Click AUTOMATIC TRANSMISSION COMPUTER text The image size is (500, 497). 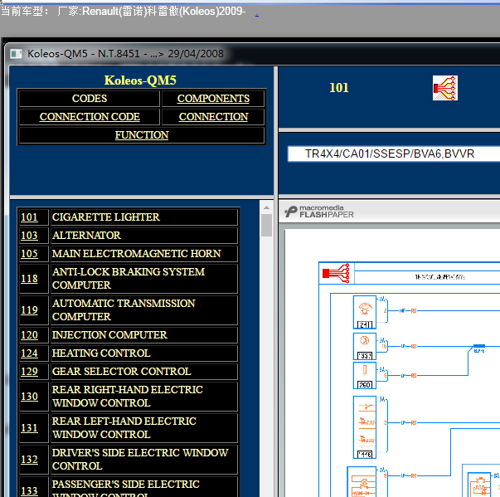pyautogui.click(x=124, y=310)
